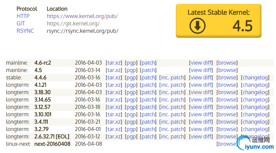Open patch link for mainline 4.5
Viewport: 276px width, 153px height.
[148, 70]
